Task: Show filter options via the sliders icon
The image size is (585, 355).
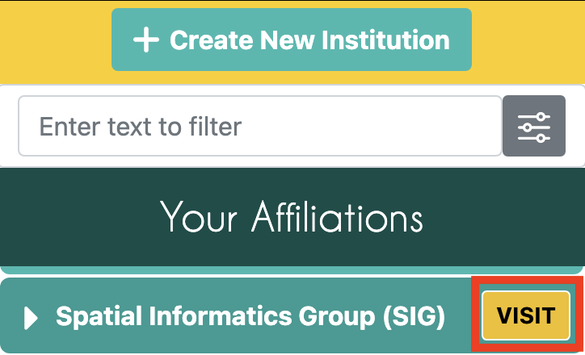Action: coord(534,127)
